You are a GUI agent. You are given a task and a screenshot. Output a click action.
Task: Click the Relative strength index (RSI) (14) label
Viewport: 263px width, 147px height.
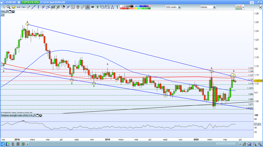[x=17, y=115]
